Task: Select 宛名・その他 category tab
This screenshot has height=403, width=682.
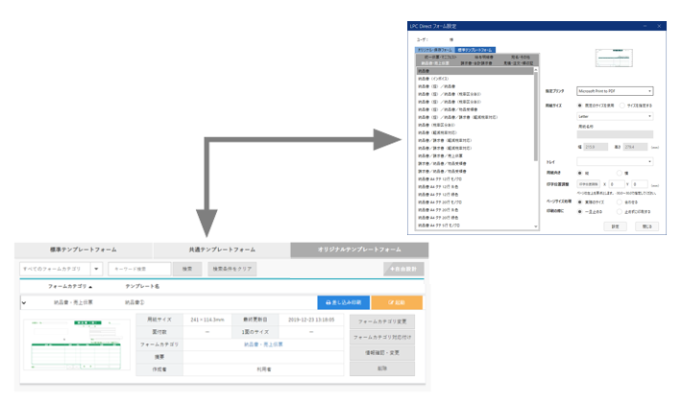Action: (520, 57)
